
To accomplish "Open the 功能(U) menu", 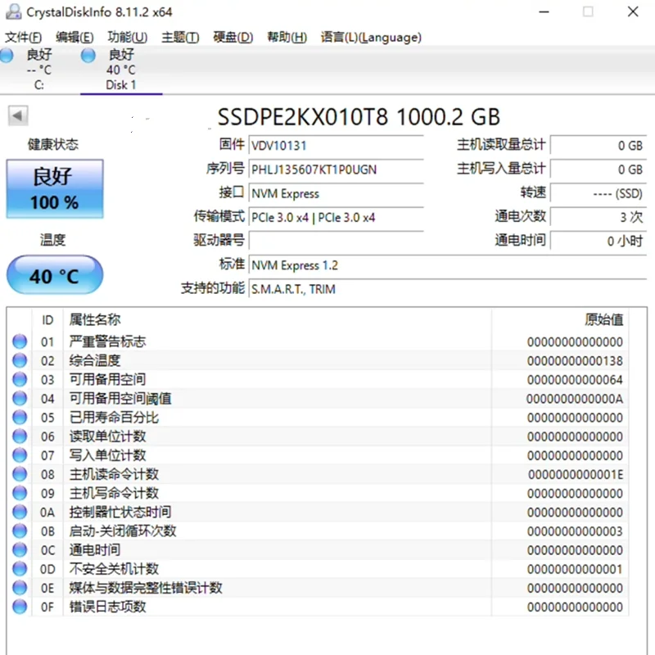I will coord(128,37).
